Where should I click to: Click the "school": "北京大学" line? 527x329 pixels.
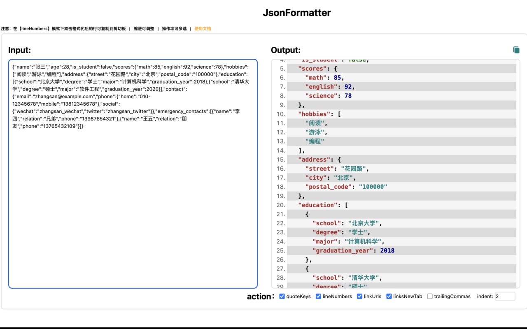[x=401, y=223]
